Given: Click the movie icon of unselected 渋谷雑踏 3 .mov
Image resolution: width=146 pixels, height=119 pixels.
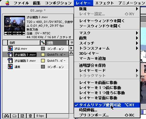Looking at the screenshot, I should [10, 61].
